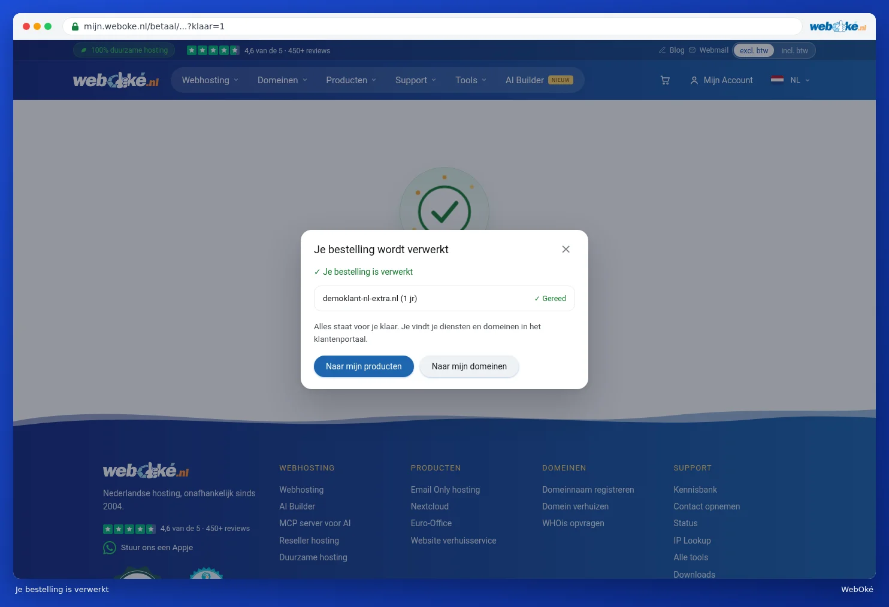889x607 pixels.
Task: Select incl. btw price toggle
Action: (x=794, y=51)
